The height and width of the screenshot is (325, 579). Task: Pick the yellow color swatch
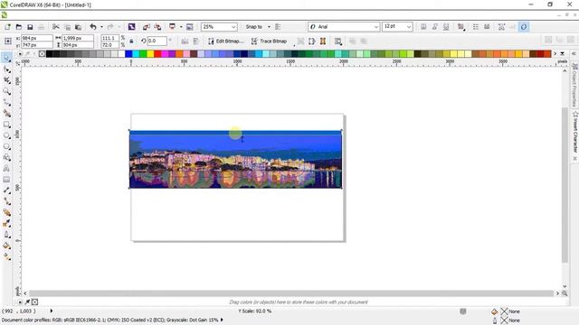[150, 54]
